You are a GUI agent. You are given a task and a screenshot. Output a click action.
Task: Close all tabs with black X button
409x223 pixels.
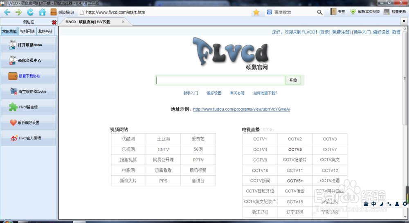(404, 21)
